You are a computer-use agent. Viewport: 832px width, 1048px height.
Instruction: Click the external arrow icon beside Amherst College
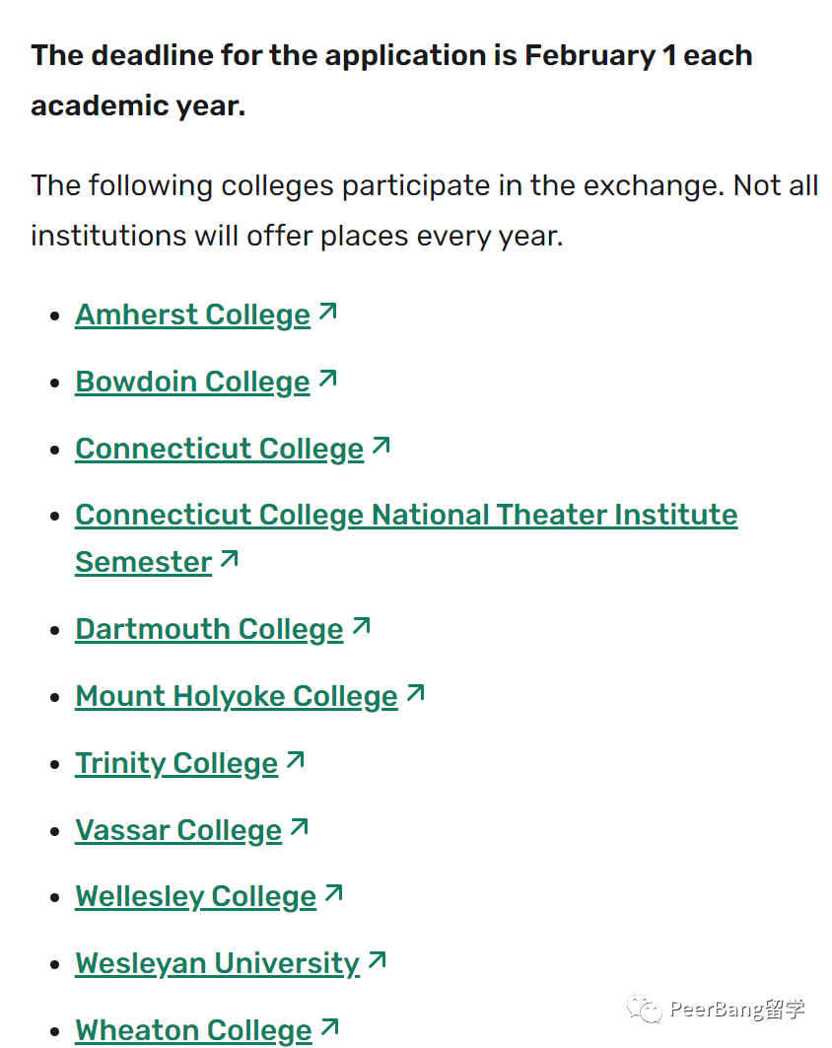tap(327, 312)
